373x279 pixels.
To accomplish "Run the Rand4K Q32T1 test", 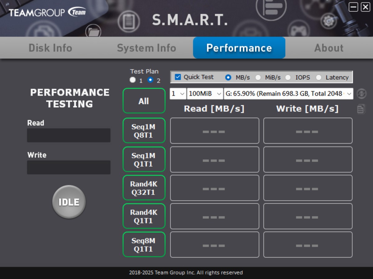I will [x=144, y=188].
